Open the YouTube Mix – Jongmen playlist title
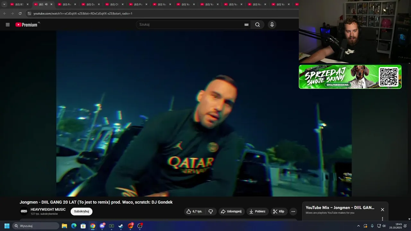The image size is (411, 231). tap(340, 208)
